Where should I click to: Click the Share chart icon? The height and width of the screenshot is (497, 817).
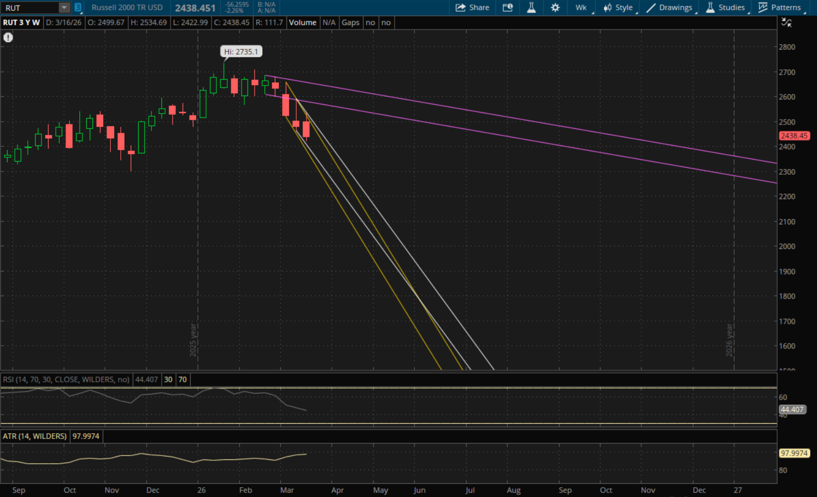tap(472, 8)
